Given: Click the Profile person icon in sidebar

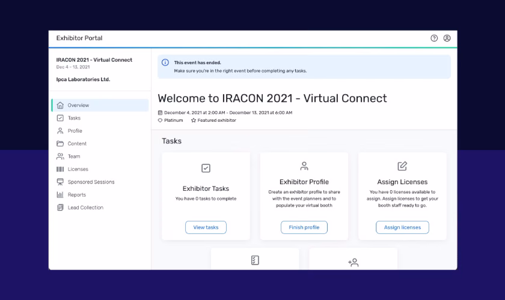Looking at the screenshot, I should [x=60, y=131].
